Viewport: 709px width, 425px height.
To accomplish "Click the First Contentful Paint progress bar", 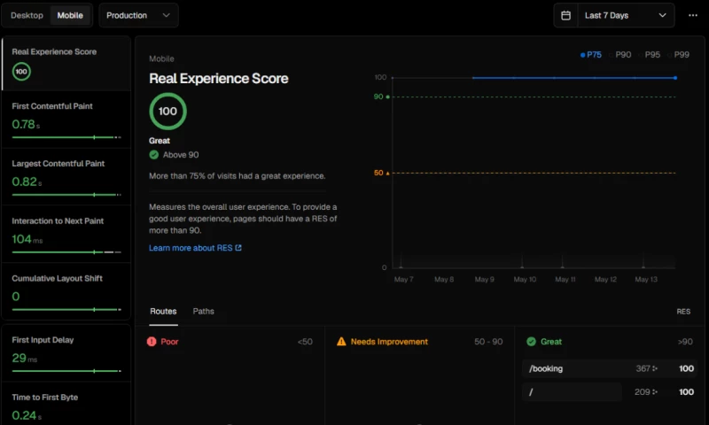I will pos(66,137).
